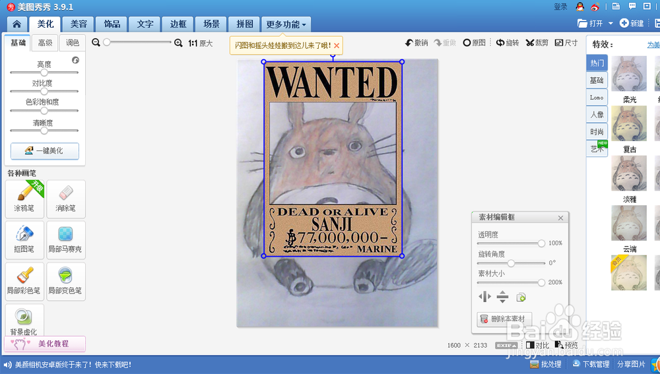This screenshot has width=660, height=374.
Task: Adjust the 素材大小 slider handle
Action: pos(541,282)
